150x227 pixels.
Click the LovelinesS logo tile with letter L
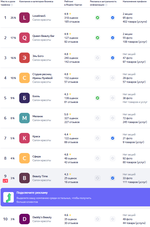tap(24, 18)
